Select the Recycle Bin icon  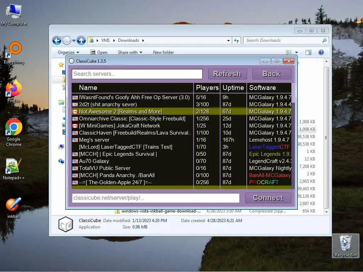pos(345,246)
